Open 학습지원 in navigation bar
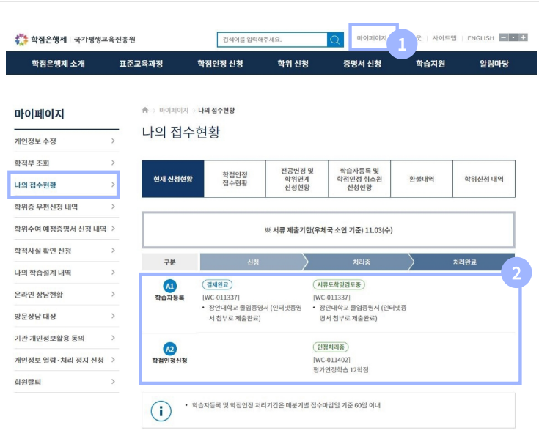Viewport: 539px width, 436px height. click(x=430, y=64)
